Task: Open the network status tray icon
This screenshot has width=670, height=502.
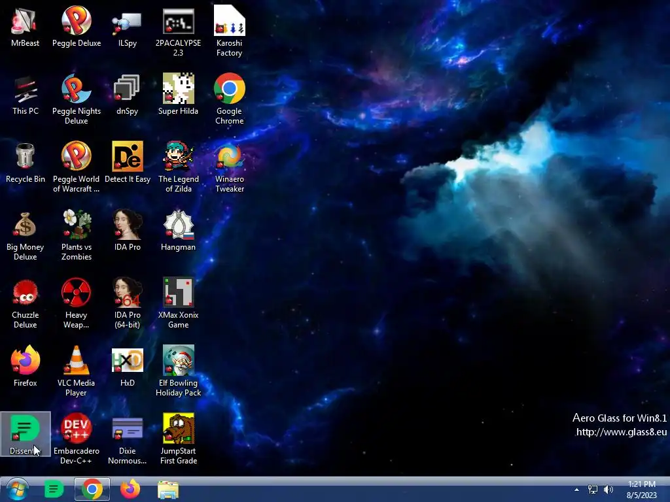Action: click(593, 490)
